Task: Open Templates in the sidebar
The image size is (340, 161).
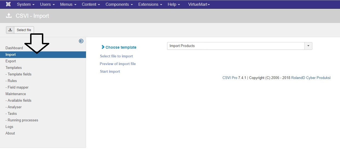Action: (14, 68)
